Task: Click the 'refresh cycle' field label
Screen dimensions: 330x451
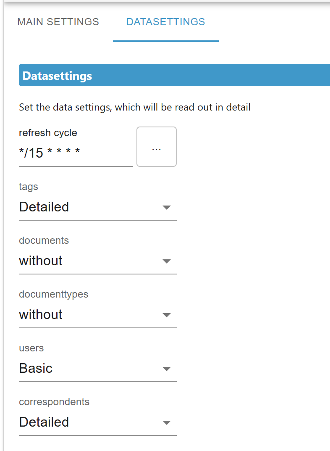Action: pos(48,133)
